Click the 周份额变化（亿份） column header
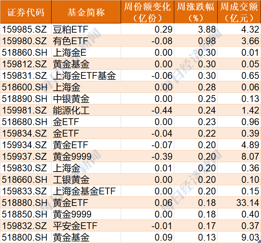Viewport: 261px width, 243px height. coord(147,12)
